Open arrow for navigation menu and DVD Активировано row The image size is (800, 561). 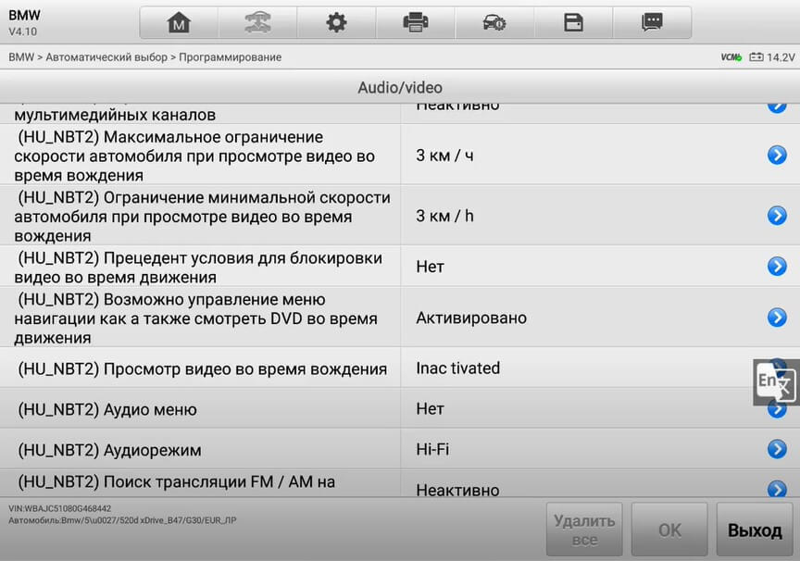(777, 318)
